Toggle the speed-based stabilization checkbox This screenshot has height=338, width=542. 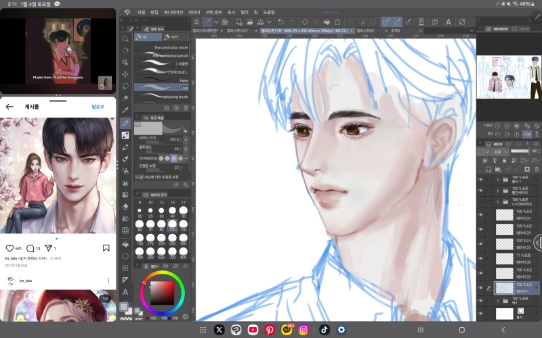pos(139,176)
